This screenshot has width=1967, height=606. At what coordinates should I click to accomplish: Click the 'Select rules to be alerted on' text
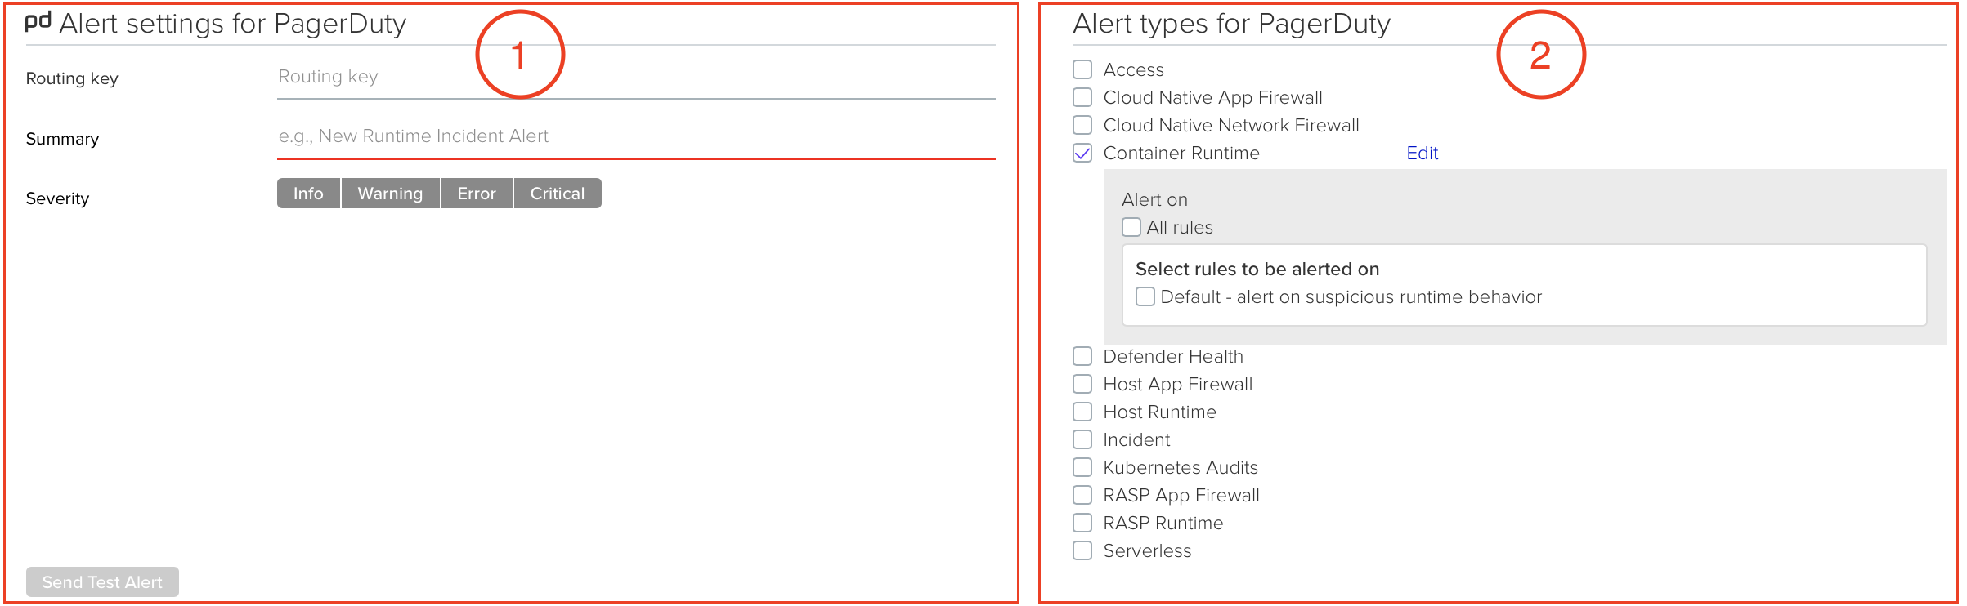click(1257, 269)
